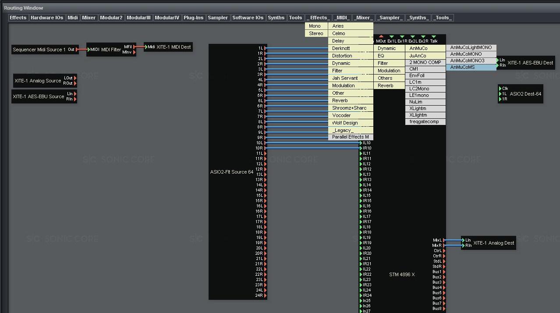Choose AnMuCoMS from the submenu
Viewport: 560px width, 313px height.
462,67
